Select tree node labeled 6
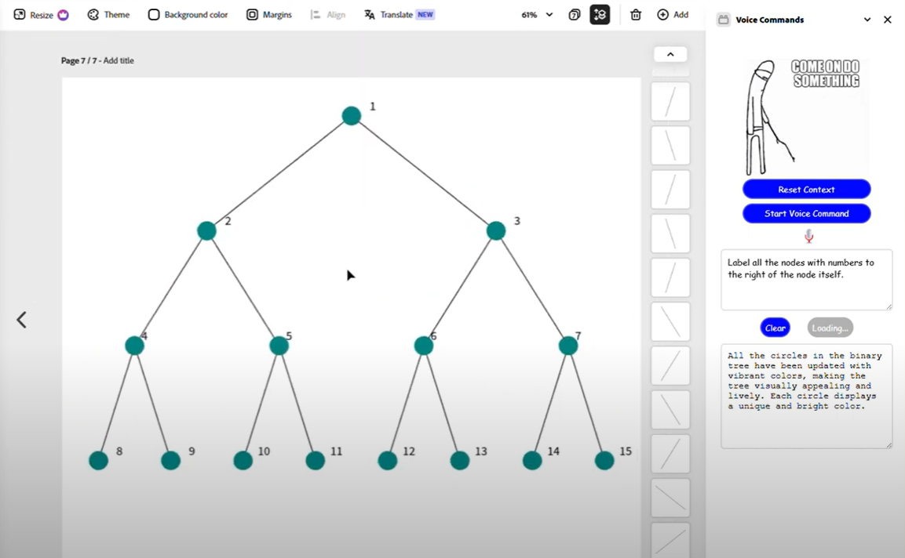Screen dimensions: 905x558 point(424,346)
